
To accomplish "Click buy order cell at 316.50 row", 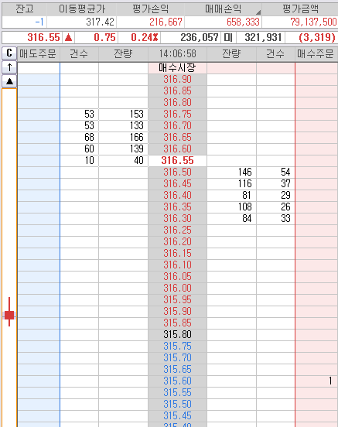I will [316, 172].
